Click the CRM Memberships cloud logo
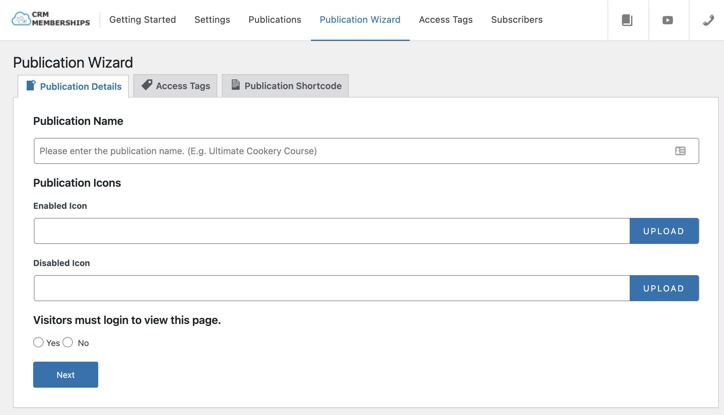The height and width of the screenshot is (415, 724). [x=51, y=19]
